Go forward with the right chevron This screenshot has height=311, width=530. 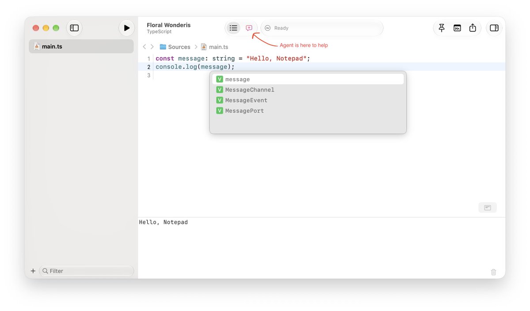[x=152, y=47]
